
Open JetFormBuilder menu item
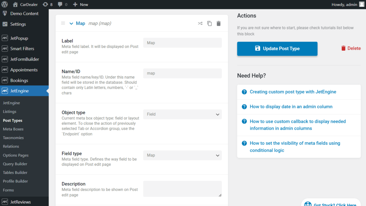25,59
